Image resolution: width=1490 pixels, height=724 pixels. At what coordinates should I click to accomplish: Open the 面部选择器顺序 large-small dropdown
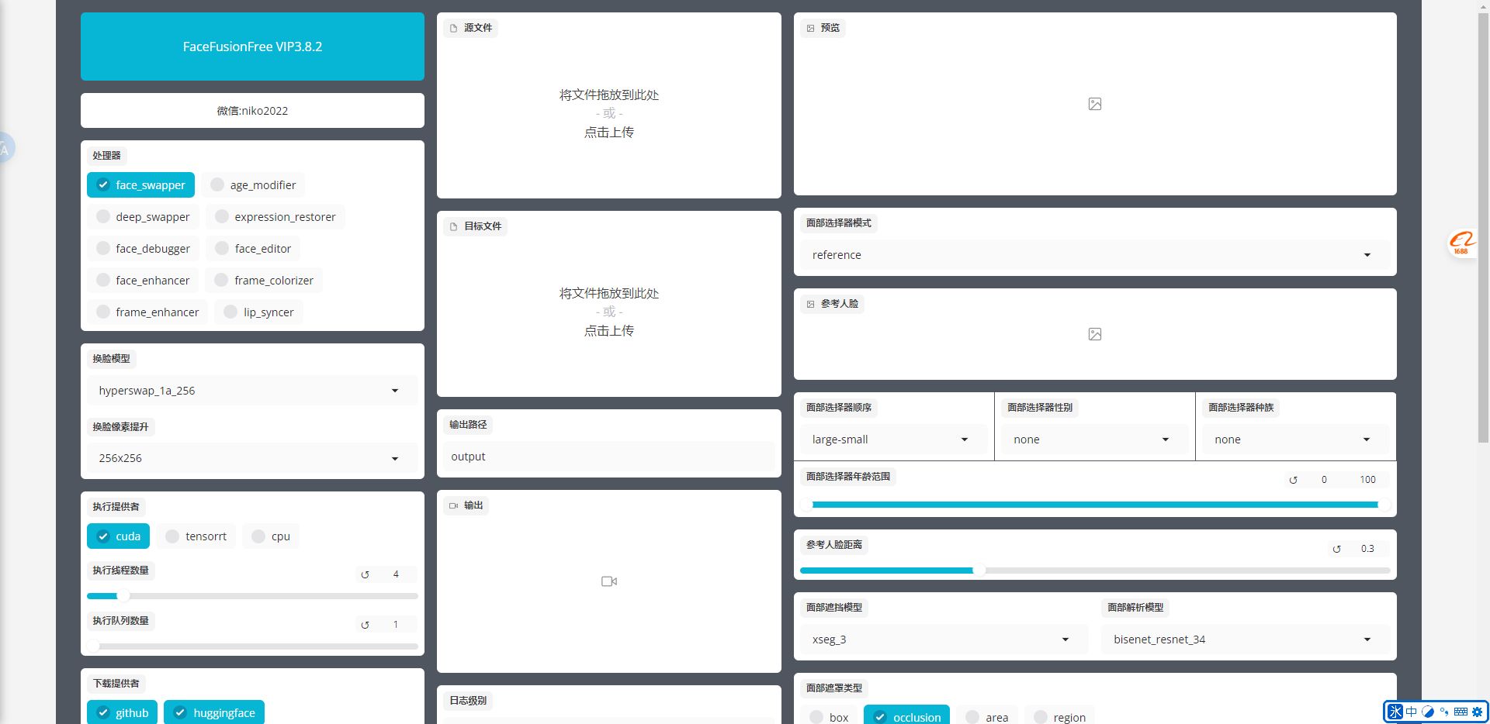893,440
